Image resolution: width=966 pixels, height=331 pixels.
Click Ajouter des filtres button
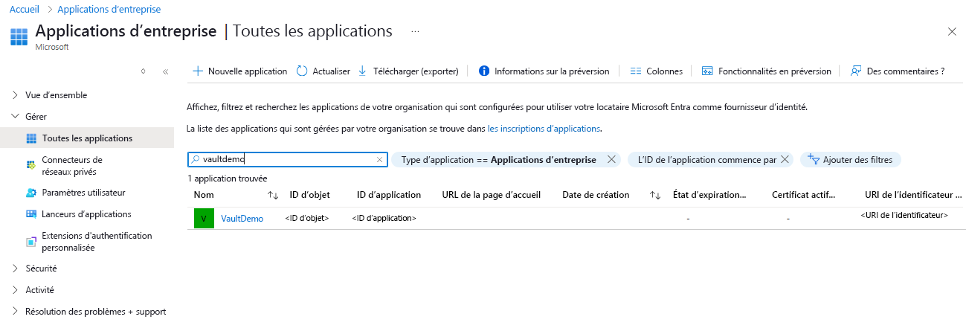tap(851, 159)
